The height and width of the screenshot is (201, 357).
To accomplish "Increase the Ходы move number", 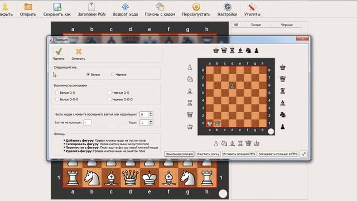I will (x=151, y=121).
